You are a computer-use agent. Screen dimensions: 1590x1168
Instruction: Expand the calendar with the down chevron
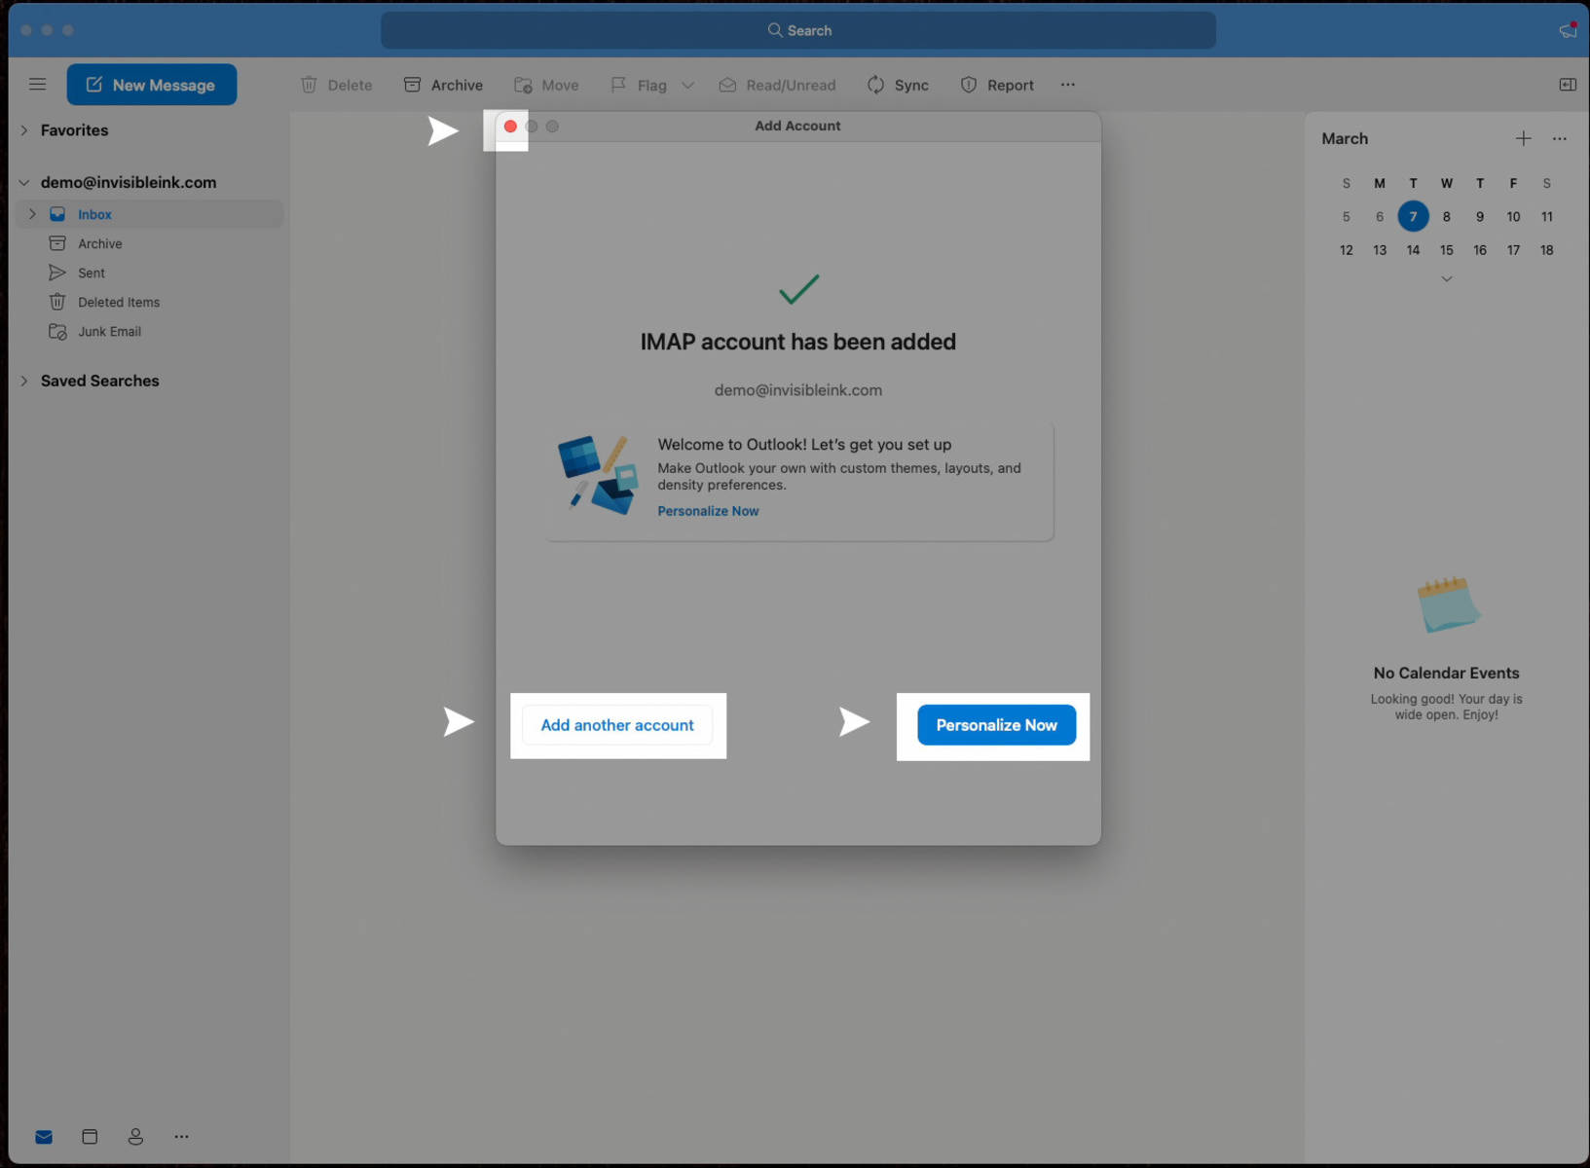[1447, 279]
